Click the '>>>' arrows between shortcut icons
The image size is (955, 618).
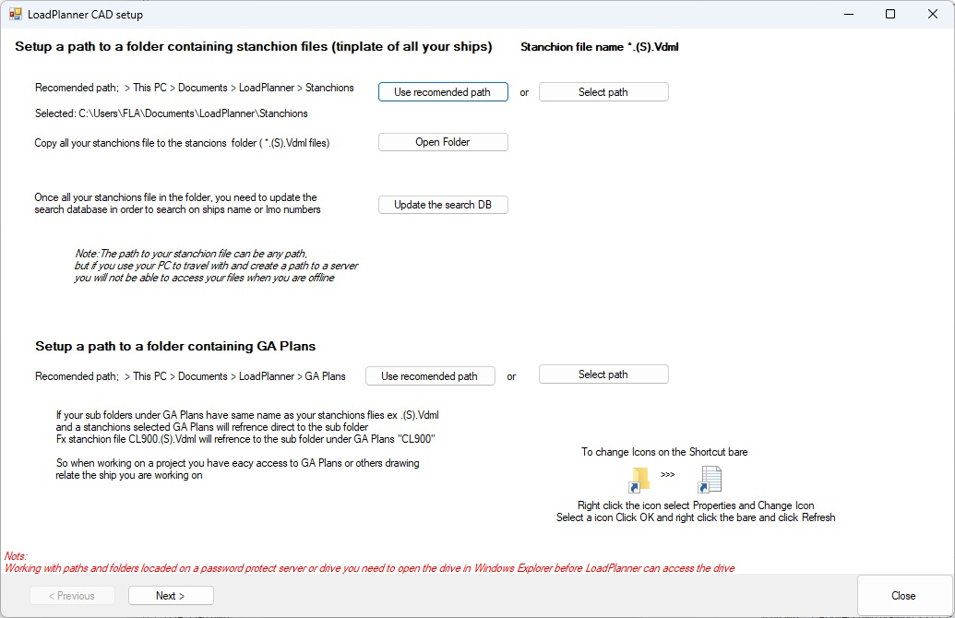coord(667,474)
